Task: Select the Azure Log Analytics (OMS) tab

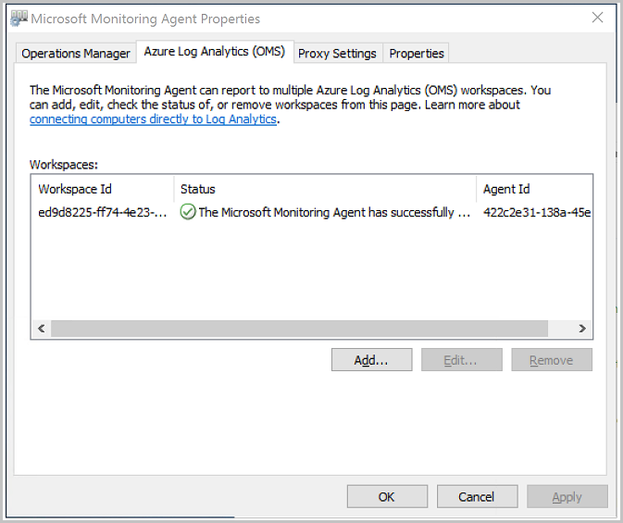Action: [x=215, y=52]
